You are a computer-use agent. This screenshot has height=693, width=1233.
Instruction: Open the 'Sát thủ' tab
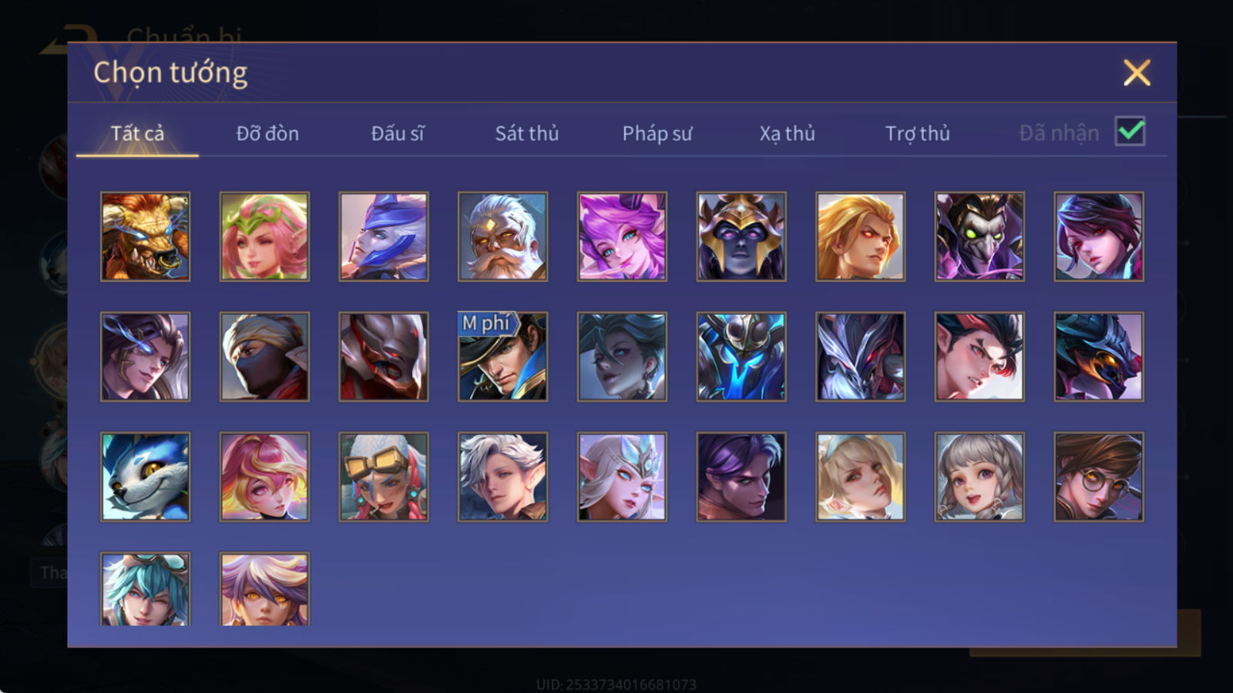(527, 133)
